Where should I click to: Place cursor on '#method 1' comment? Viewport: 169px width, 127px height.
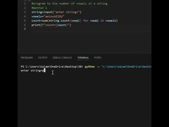(39, 8)
